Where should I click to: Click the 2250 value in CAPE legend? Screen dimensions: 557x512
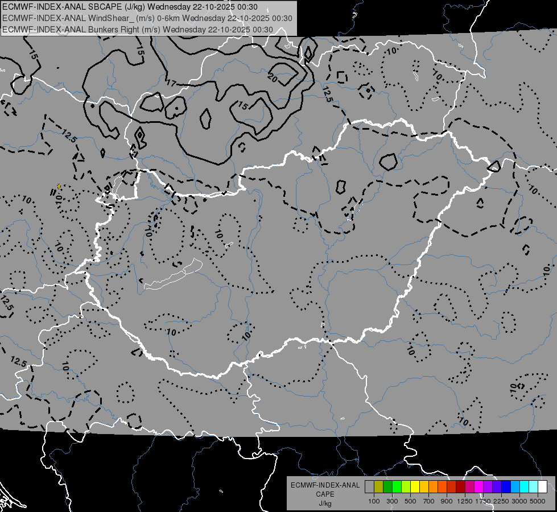click(x=501, y=501)
